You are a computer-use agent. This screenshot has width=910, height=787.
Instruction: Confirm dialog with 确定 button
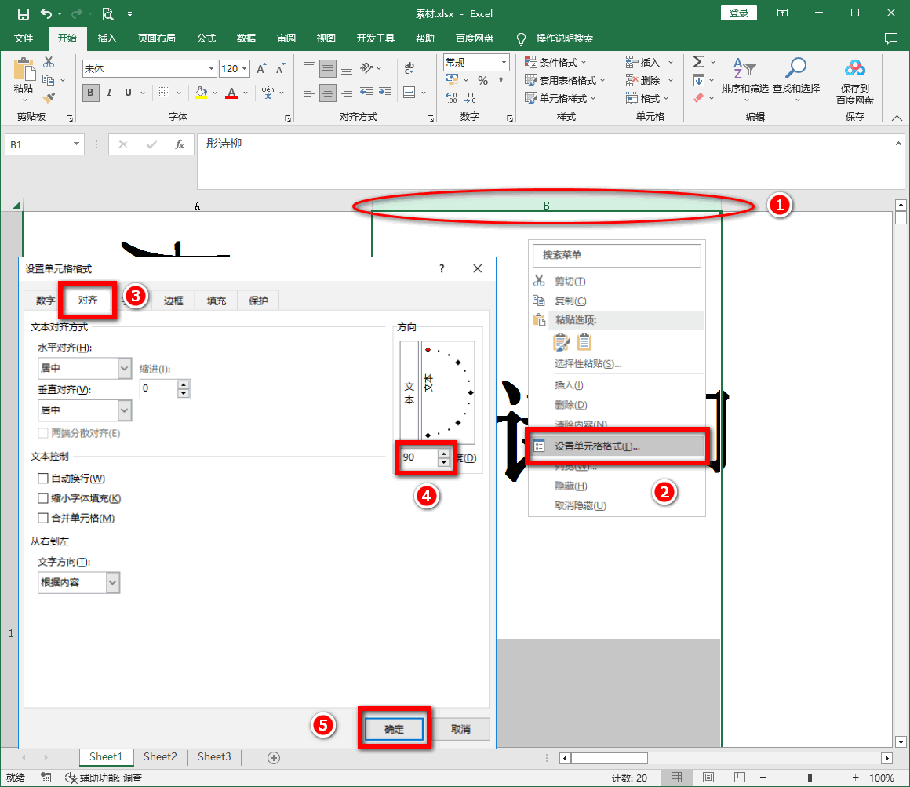pos(394,729)
